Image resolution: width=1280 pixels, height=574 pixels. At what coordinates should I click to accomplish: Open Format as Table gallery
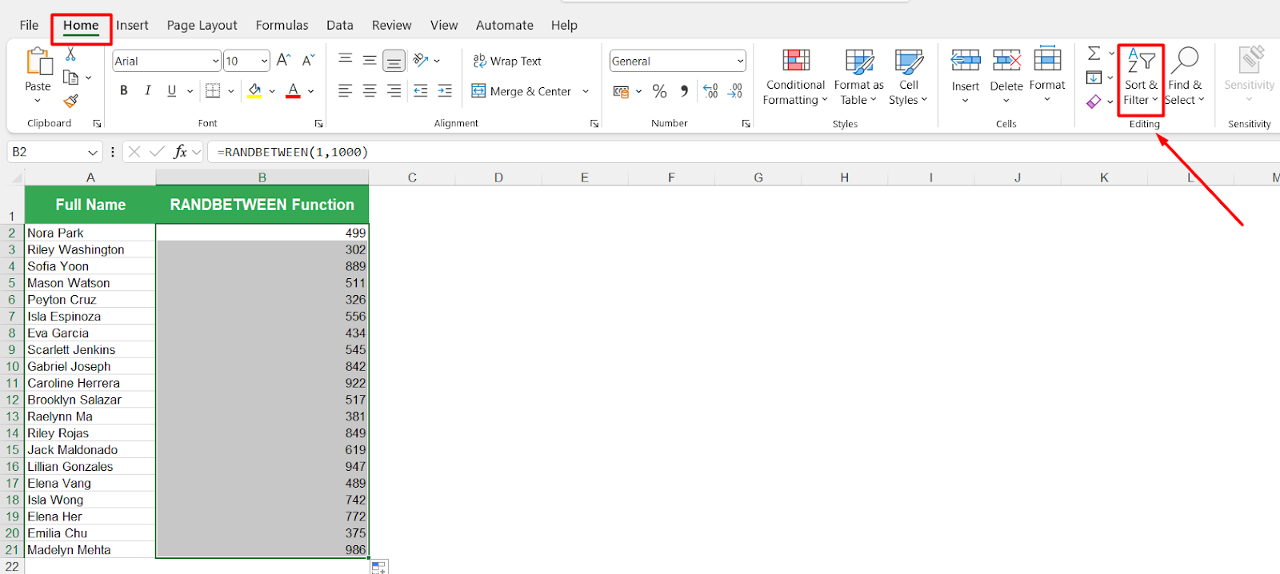pyautogui.click(x=859, y=77)
